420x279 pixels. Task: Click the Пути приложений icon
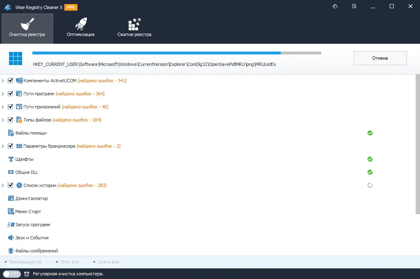point(19,107)
